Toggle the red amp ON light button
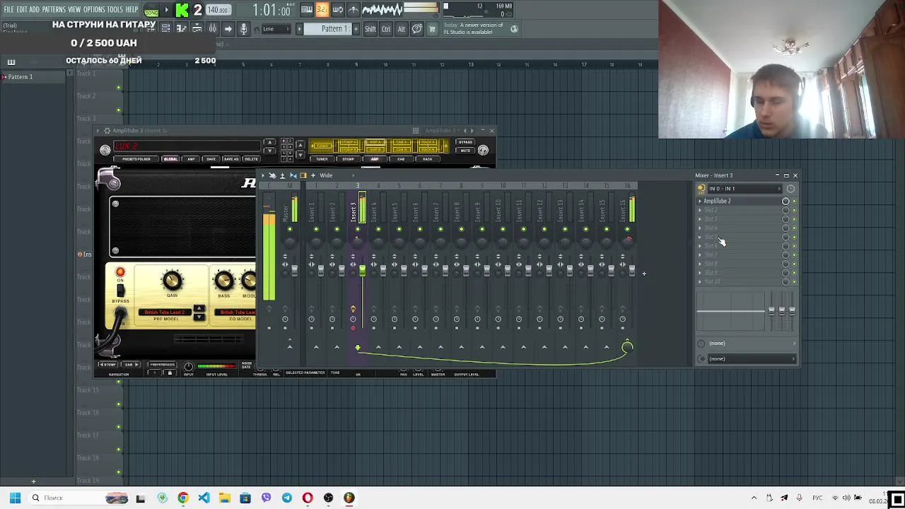This screenshot has width=905, height=509. coord(120,272)
